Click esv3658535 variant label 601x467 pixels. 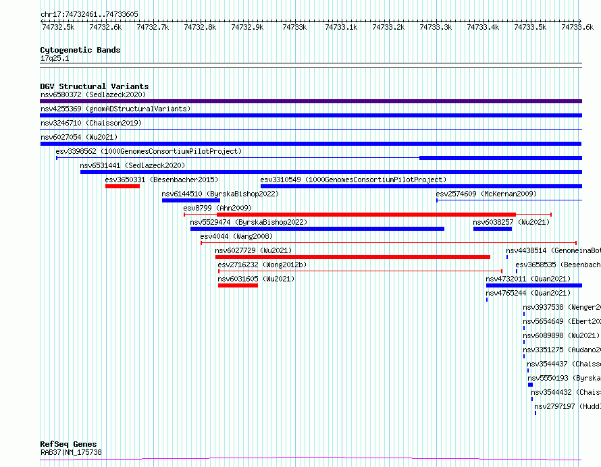[x=558, y=265]
